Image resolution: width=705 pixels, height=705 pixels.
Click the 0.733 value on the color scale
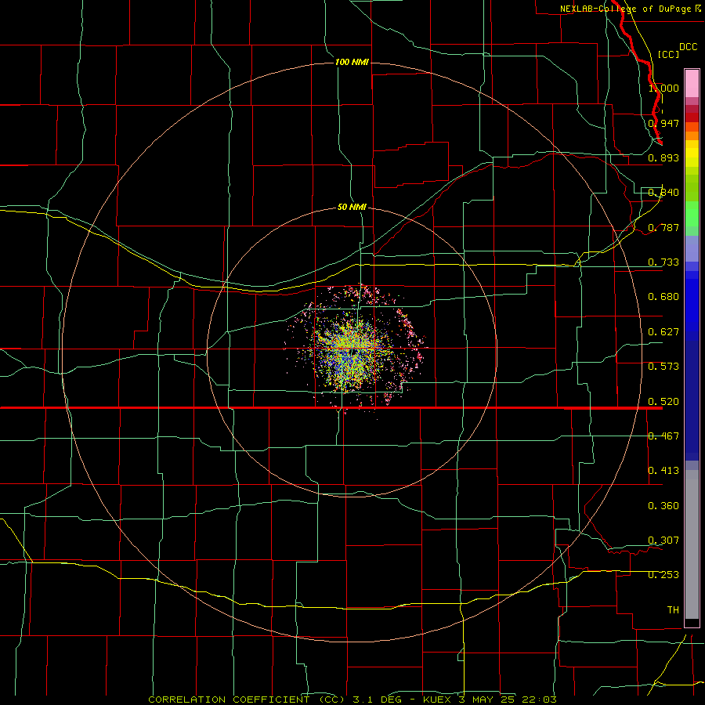[x=663, y=262]
